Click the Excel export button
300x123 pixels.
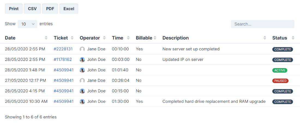tap(69, 9)
